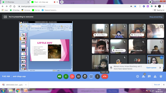
Task: Open the extensions puzzle icon
Action: (156, 6)
